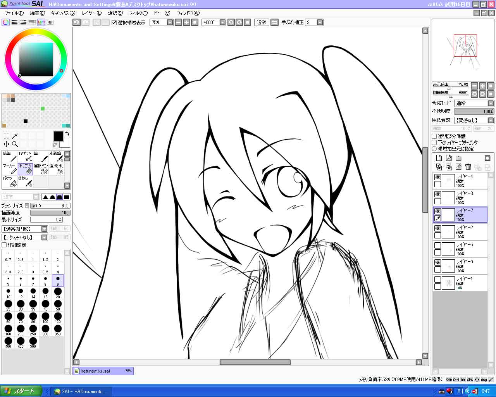The image size is (496, 397).
Task: Create a new normal layer
Action: pyautogui.click(x=439, y=158)
